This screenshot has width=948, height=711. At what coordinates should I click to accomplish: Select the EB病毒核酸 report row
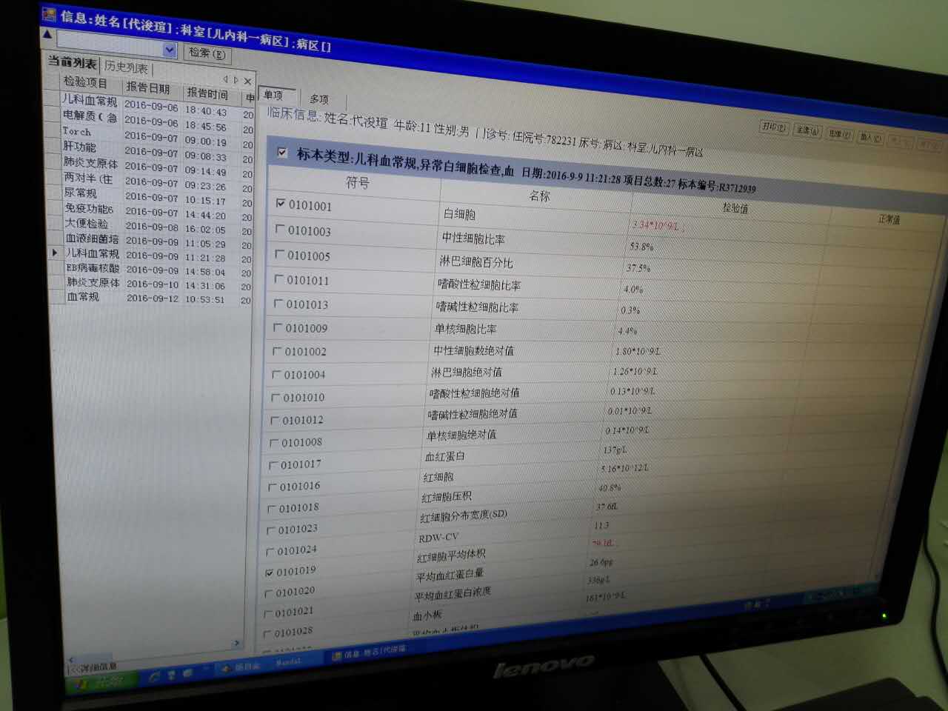point(150,270)
